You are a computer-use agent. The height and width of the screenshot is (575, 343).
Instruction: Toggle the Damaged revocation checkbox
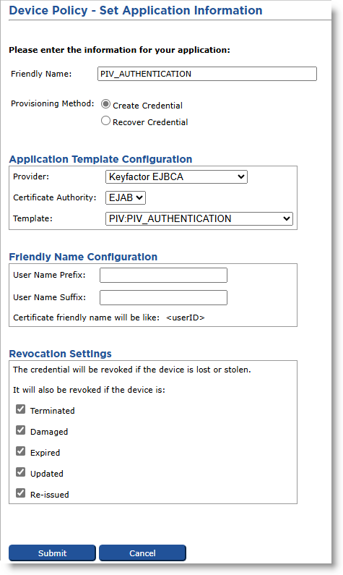pos(21,430)
